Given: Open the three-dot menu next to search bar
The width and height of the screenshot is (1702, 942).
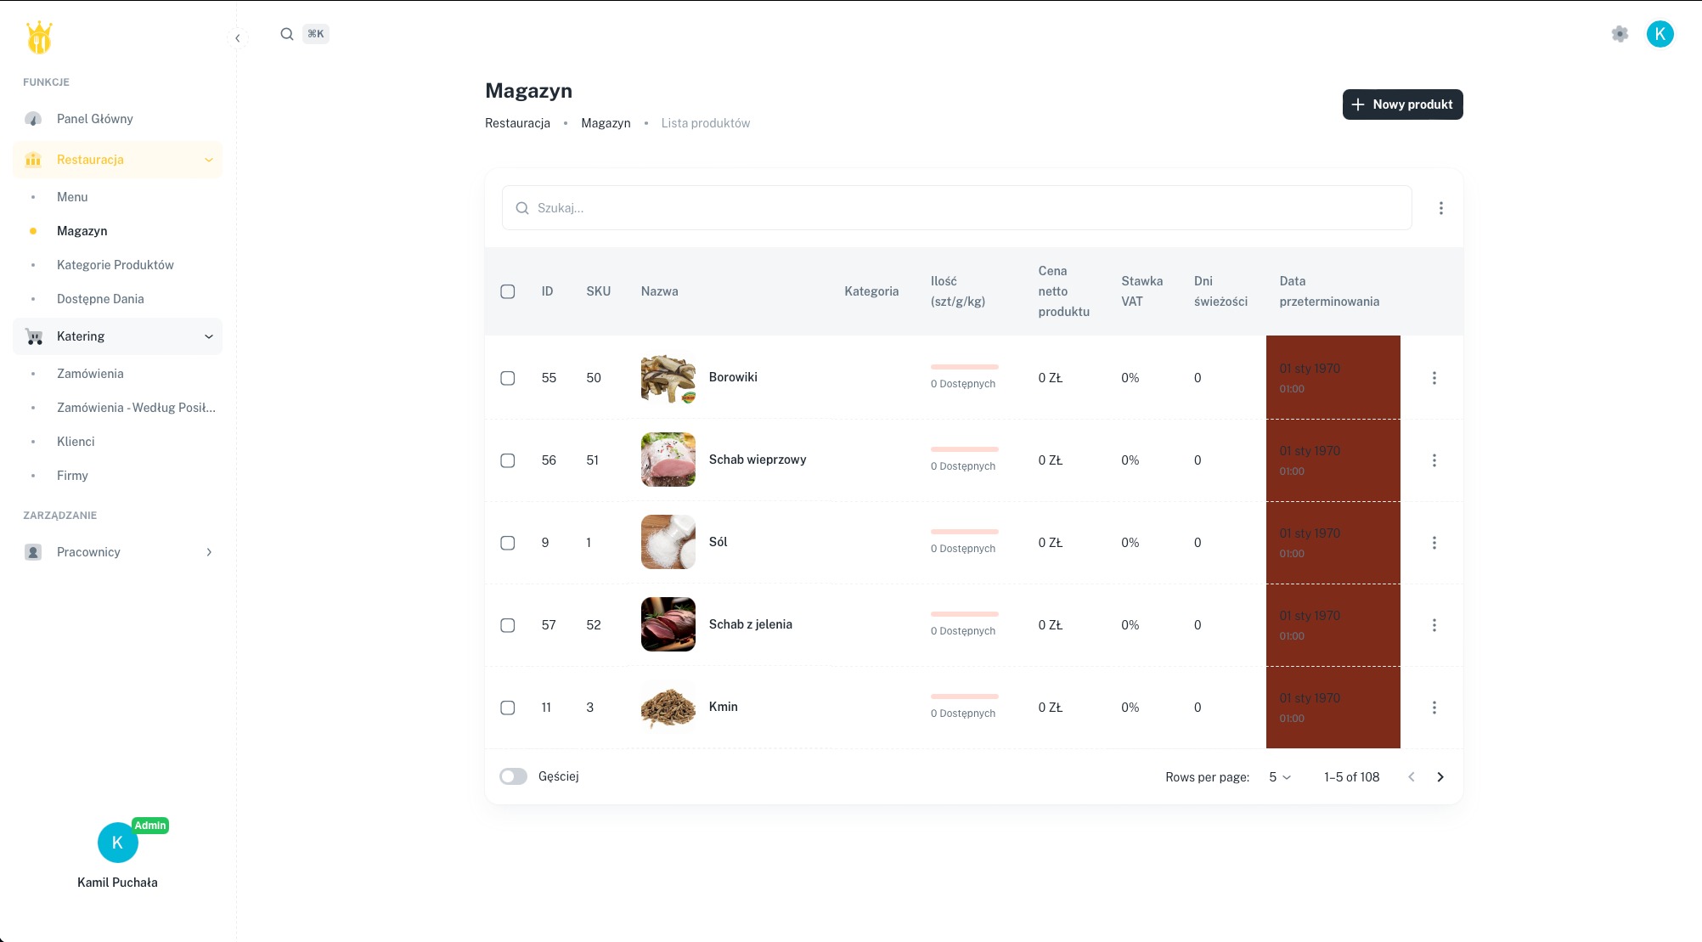Looking at the screenshot, I should click(1440, 207).
